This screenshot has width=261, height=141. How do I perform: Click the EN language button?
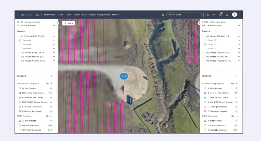click(214, 15)
